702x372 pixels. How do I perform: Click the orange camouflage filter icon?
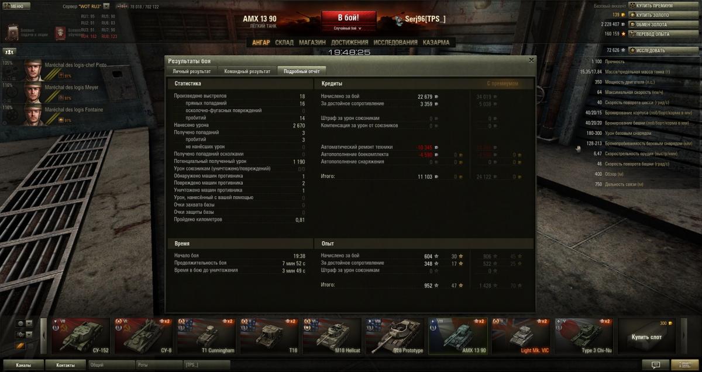[20, 346]
